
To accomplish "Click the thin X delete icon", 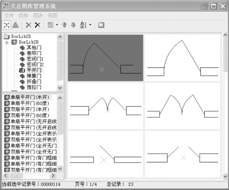I will (x=29, y=25).
